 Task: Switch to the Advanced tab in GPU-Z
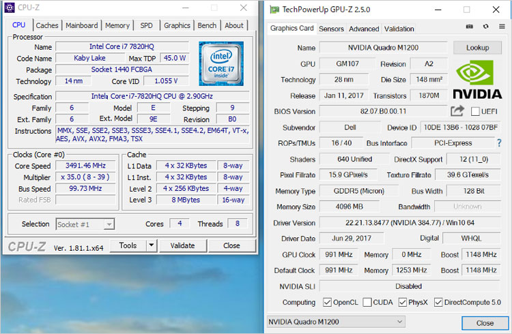pyautogui.click(x=364, y=29)
